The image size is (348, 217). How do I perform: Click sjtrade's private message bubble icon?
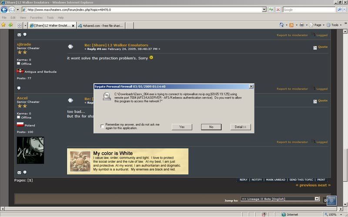coord(19,88)
